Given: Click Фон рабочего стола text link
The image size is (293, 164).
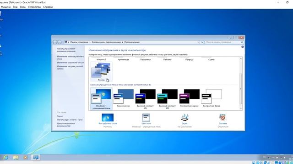Looking at the screenshot, I should tap(108, 123).
